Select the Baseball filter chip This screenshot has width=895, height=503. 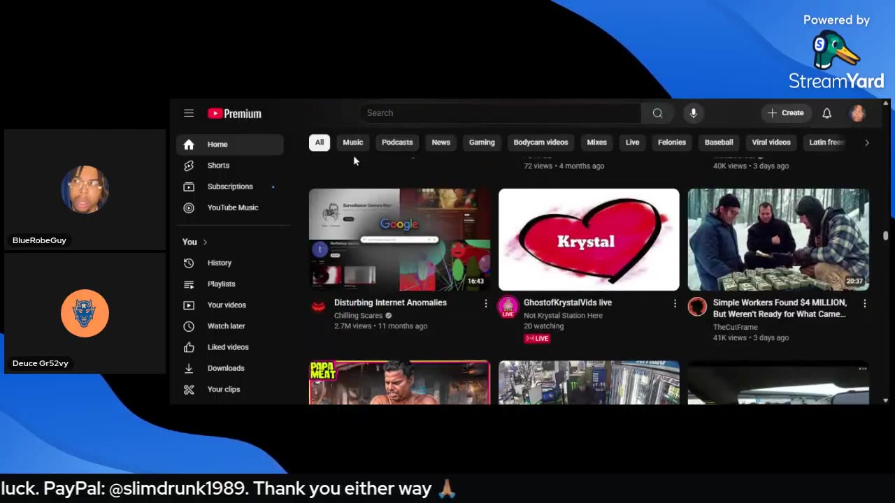(719, 143)
